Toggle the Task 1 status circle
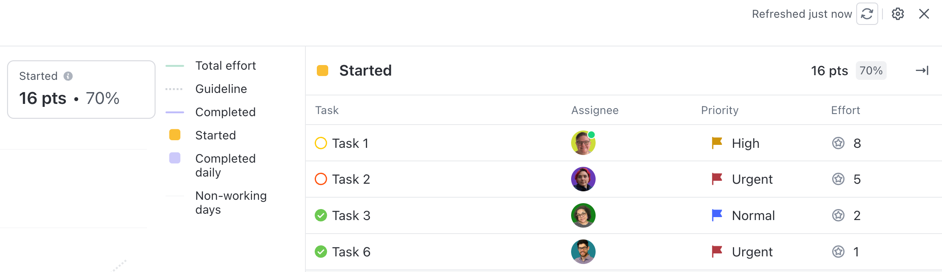 tap(321, 143)
